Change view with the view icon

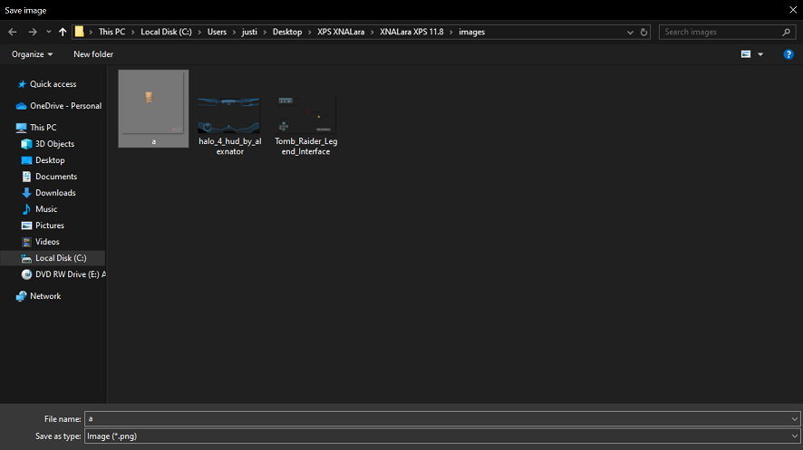tap(746, 54)
